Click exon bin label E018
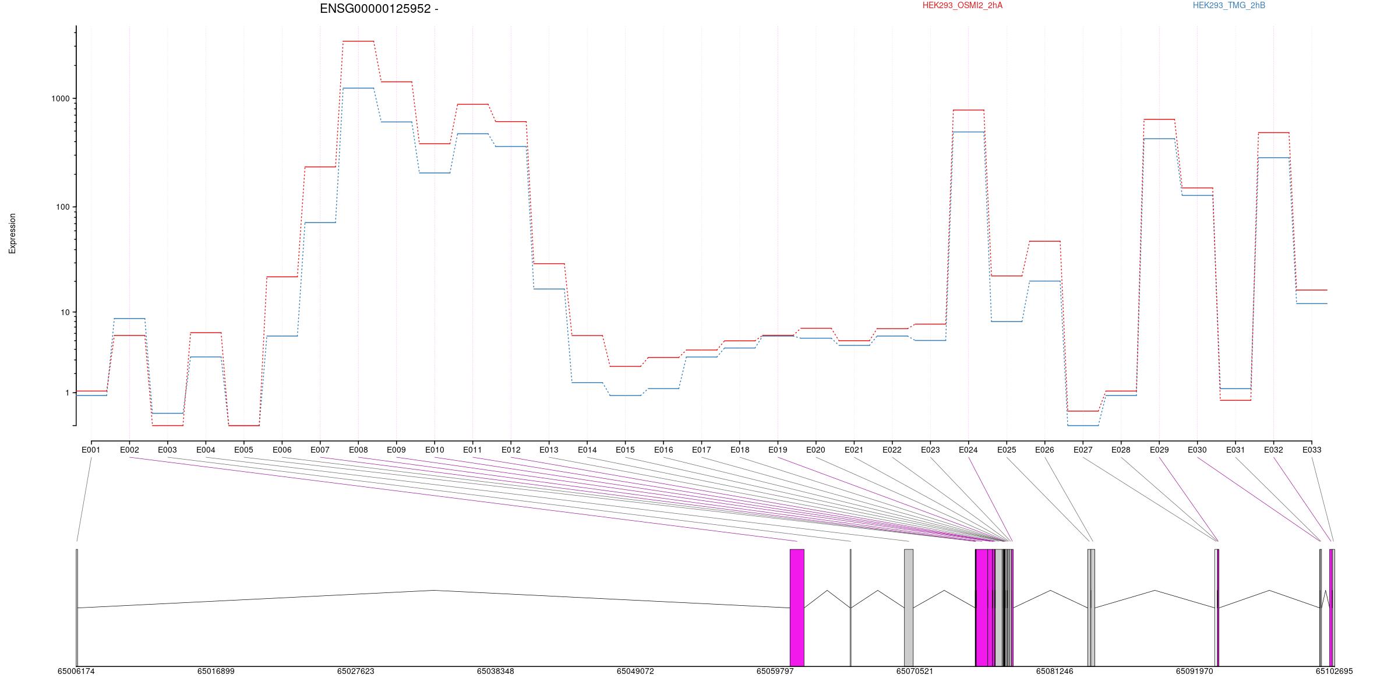 (740, 450)
